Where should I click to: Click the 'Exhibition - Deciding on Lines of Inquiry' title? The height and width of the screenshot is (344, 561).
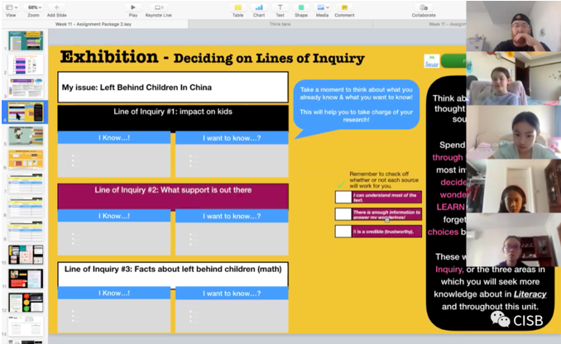pyautogui.click(x=212, y=57)
